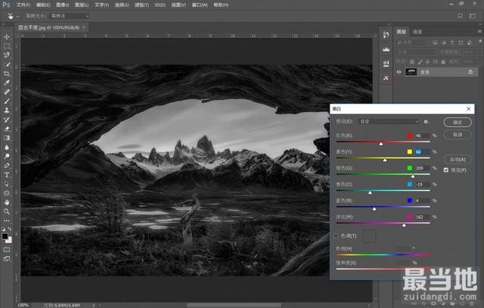Click the 确定 OK button

click(x=458, y=121)
